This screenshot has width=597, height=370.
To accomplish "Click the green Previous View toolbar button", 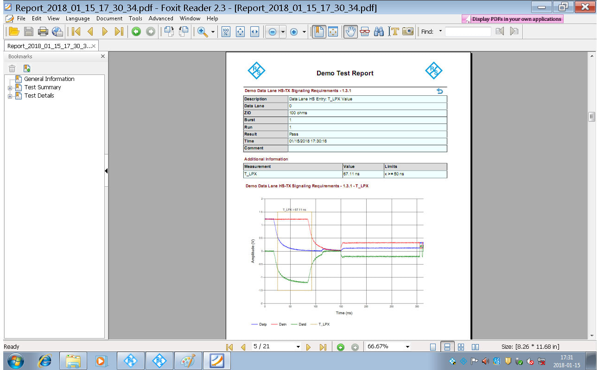I will click(x=136, y=31).
